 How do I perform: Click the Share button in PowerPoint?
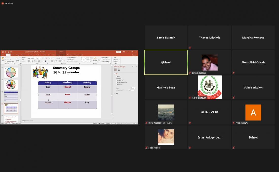[134, 55]
